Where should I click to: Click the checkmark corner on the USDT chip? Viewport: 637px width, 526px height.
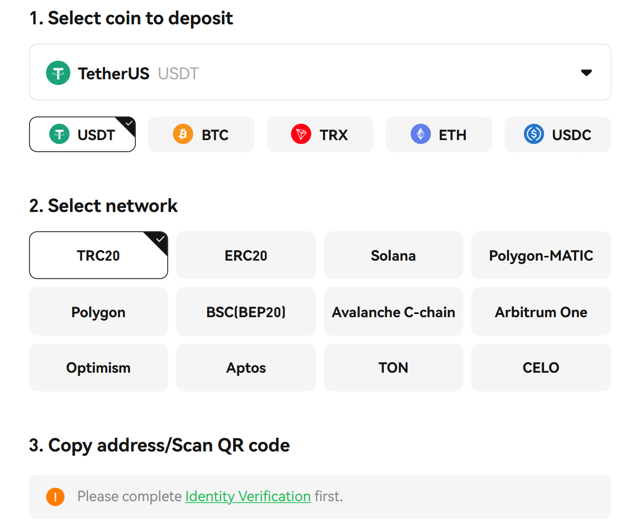pyautogui.click(x=129, y=123)
